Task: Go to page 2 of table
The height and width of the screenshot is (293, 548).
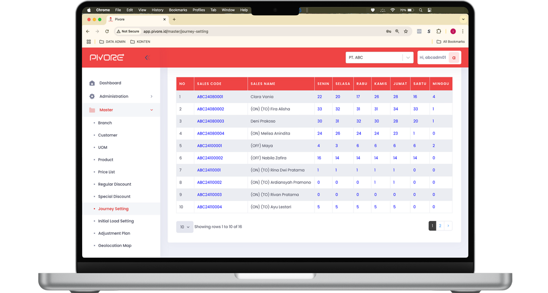Action: tap(440, 226)
